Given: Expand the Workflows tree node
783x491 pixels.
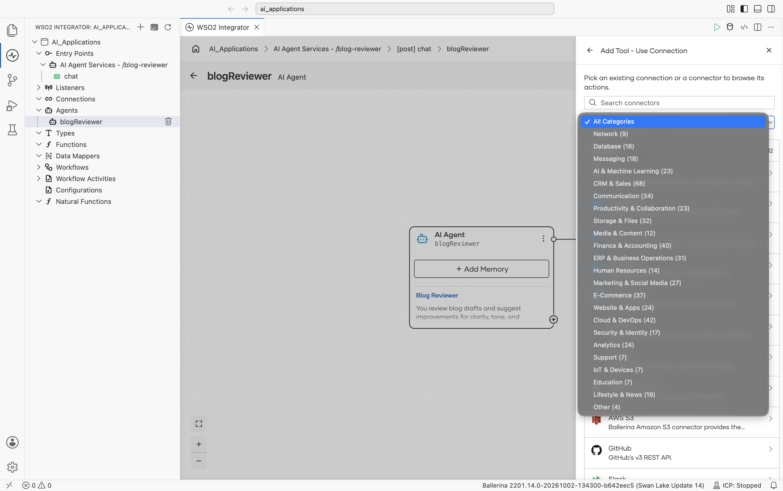Looking at the screenshot, I should coord(39,167).
